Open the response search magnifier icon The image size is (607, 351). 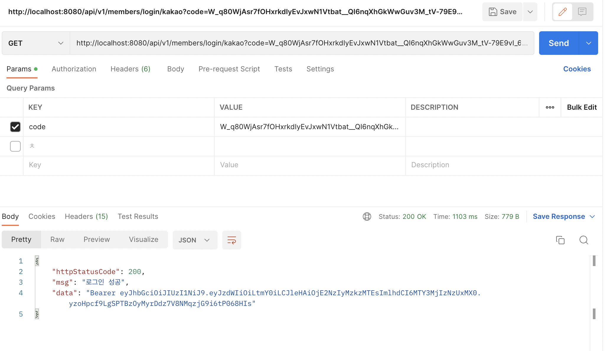(584, 240)
